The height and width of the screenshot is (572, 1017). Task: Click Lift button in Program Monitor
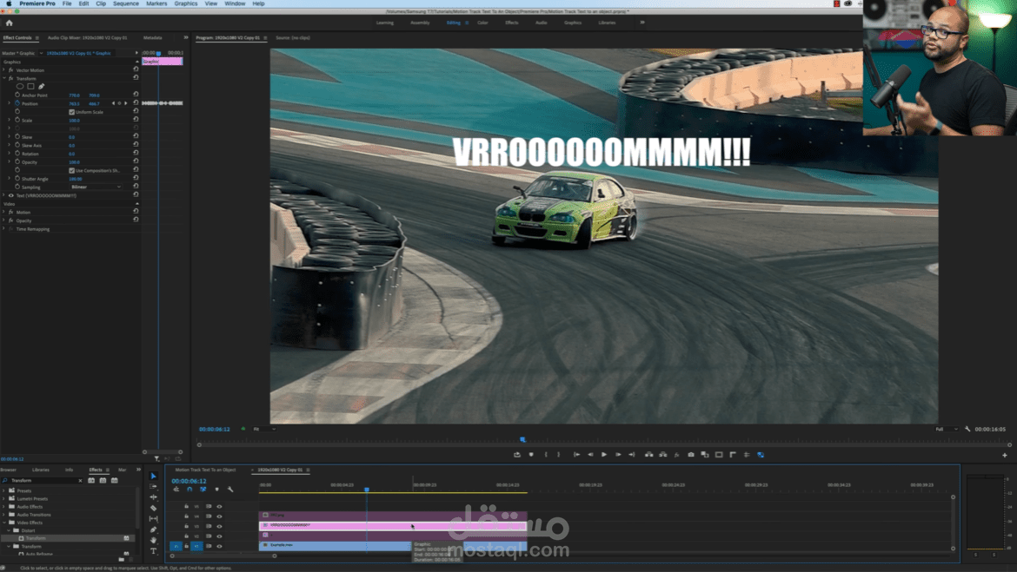[648, 455]
